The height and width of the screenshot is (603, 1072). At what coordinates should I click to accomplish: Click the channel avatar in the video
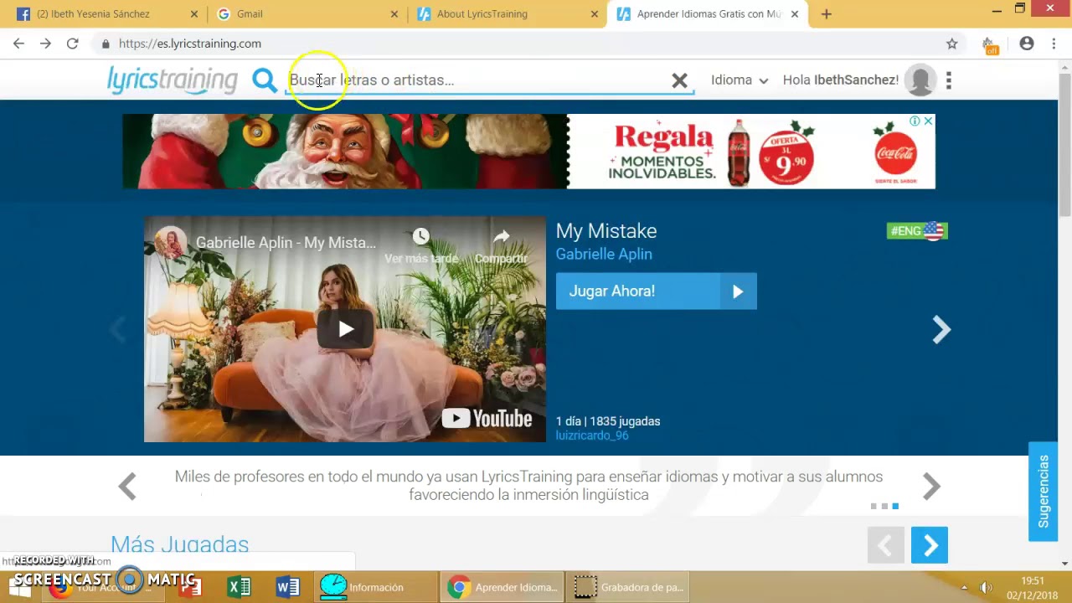point(170,243)
